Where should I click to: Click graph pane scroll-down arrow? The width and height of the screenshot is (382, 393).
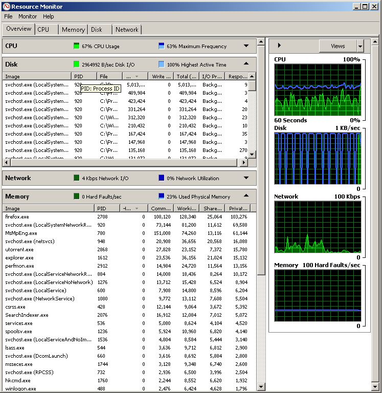pyautogui.click(x=375, y=387)
